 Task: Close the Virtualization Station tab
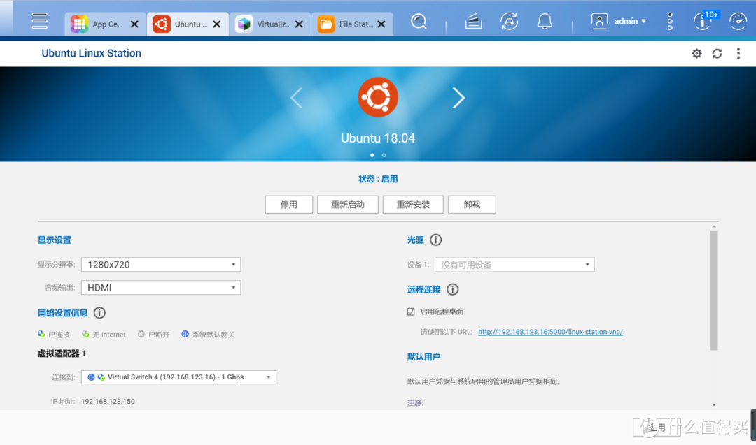tap(299, 24)
